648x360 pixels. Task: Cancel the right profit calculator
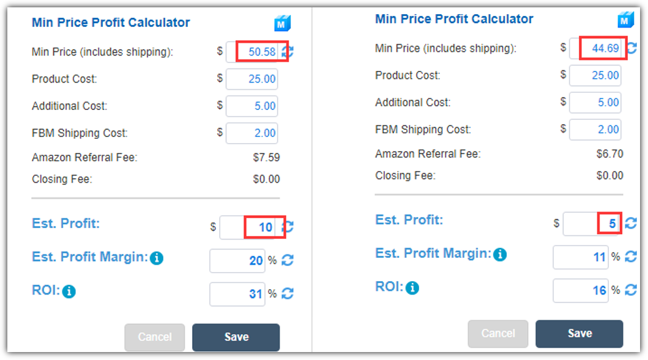pos(498,334)
